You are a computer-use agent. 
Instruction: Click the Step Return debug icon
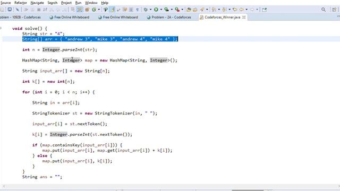[x=65, y=10]
